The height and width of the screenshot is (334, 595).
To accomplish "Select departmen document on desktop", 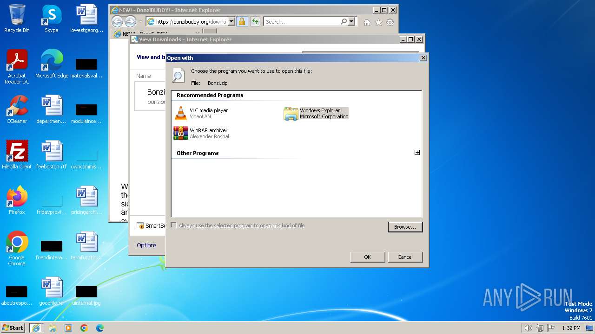I will coord(52,109).
